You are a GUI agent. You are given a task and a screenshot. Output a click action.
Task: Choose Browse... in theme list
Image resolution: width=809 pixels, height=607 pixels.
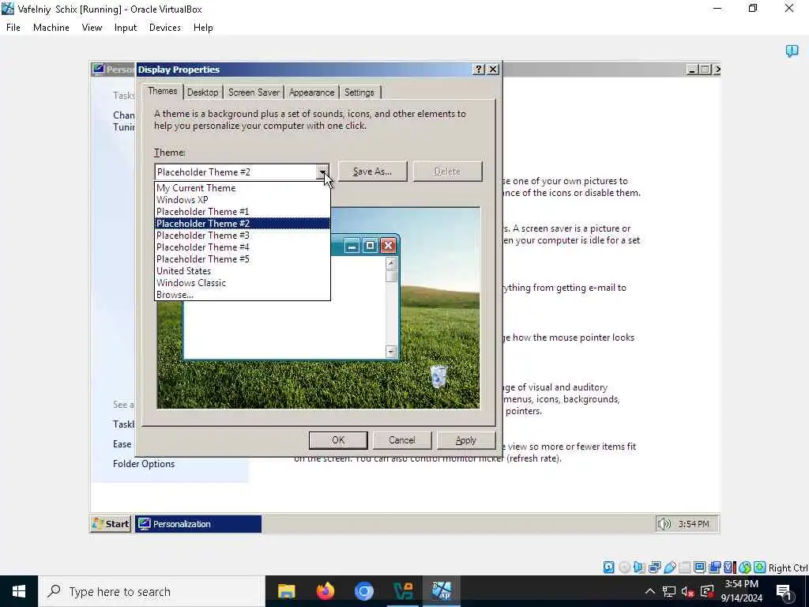click(x=242, y=295)
